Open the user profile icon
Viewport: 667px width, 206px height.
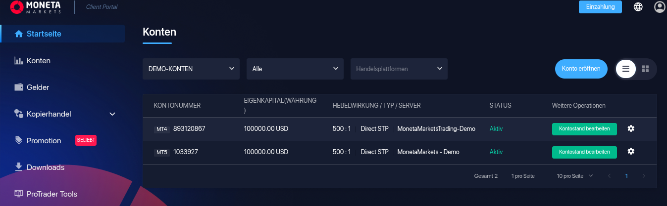point(660,7)
